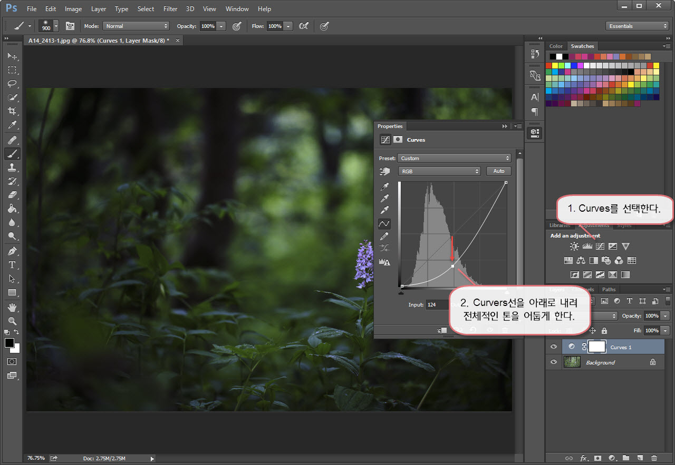Select the Move tool

pyautogui.click(x=12, y=56)
